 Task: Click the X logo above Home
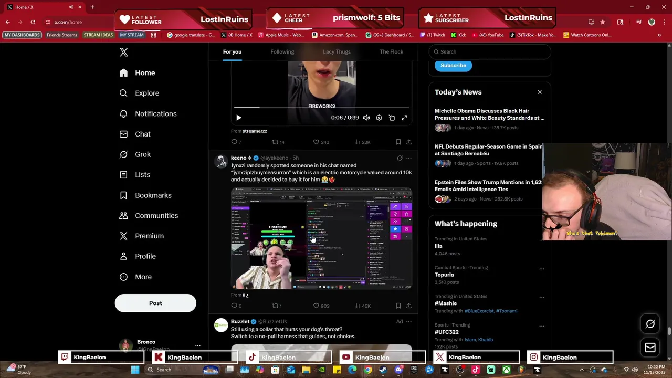(124, 52)
